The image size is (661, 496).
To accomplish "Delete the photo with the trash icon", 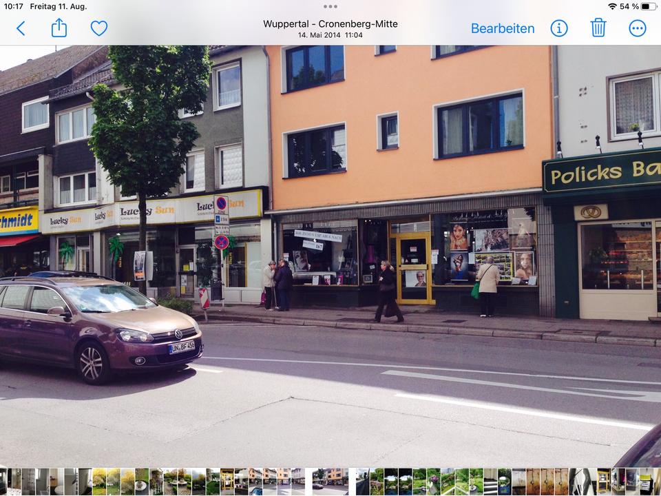I will [598, 28].
